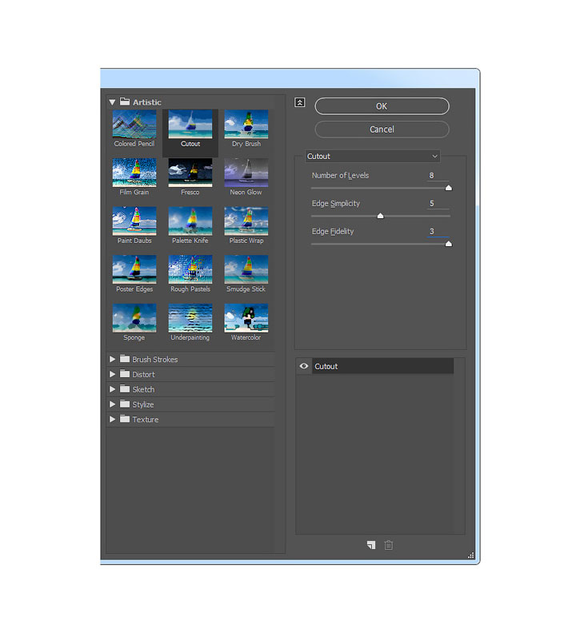The image size is (580, 633).
Task: Click the Texture folder icon
Action: point(125,419)
